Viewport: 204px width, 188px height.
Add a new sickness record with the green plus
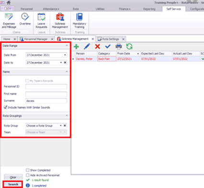click(x=76, y=47)
